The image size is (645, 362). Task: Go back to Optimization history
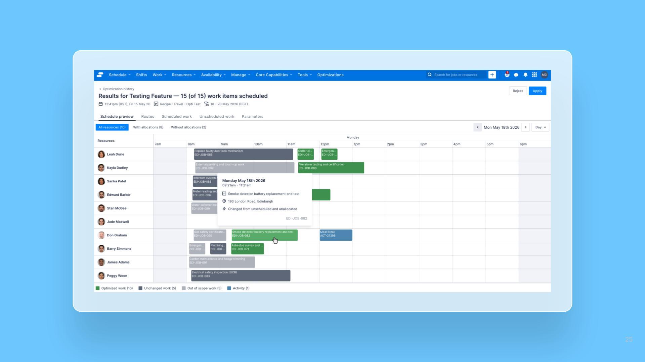[117, 89]
